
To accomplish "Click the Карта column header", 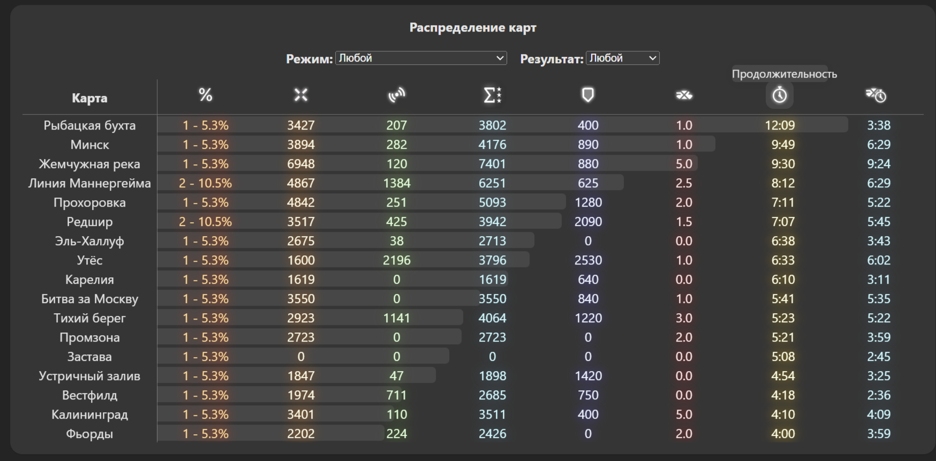I will (x=89, y=98).
